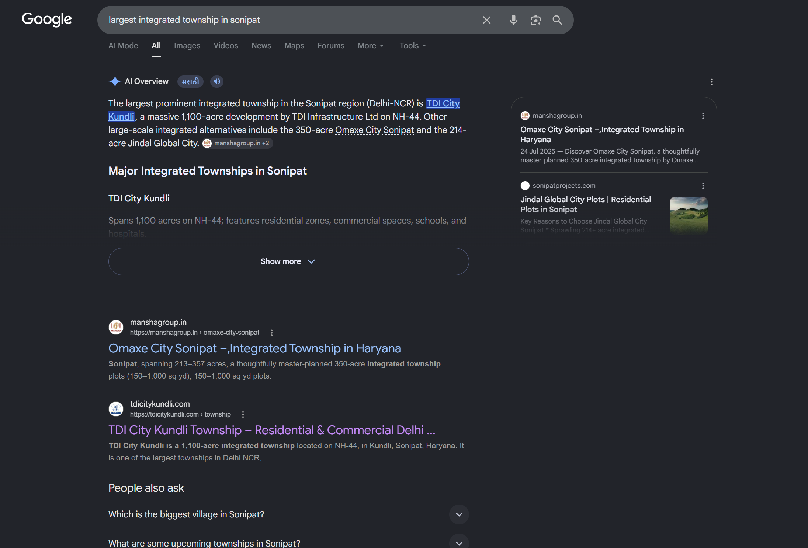Screen dimensions: 808x548
Task: Switch to AI Mode tab
Action: click(123, 46)
